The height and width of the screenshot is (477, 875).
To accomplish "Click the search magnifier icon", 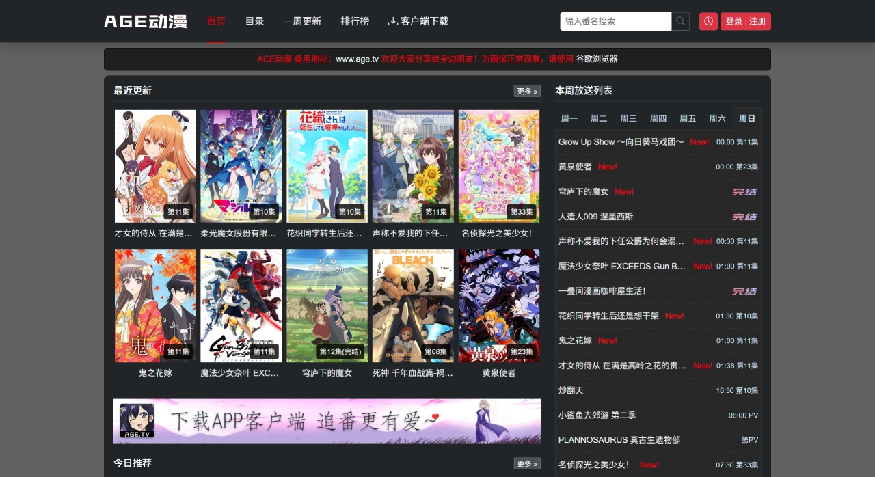I will pos(680,21).
